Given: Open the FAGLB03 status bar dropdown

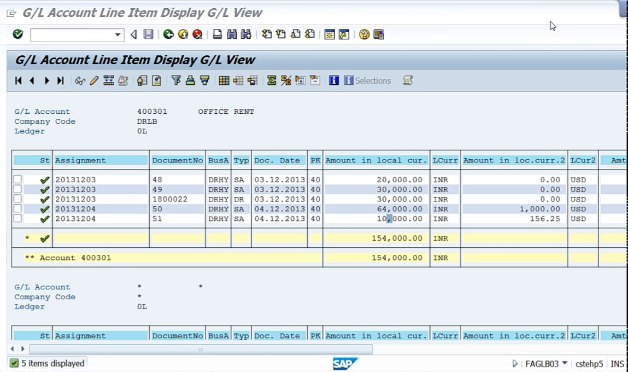Looking at the screenshot, I should tap(565, 363).
